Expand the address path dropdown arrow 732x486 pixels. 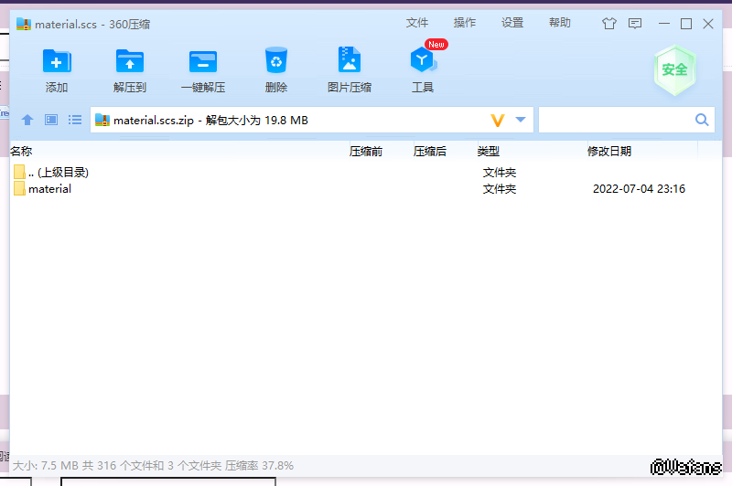tap(521, 120)
